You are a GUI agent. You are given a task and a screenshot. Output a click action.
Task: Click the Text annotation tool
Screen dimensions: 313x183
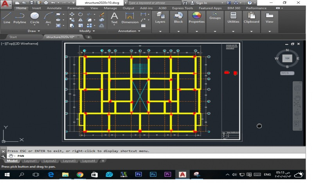pos(114,18)
